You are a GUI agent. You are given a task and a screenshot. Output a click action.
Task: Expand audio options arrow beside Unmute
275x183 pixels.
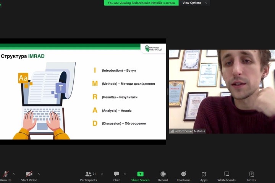[14, 174]
